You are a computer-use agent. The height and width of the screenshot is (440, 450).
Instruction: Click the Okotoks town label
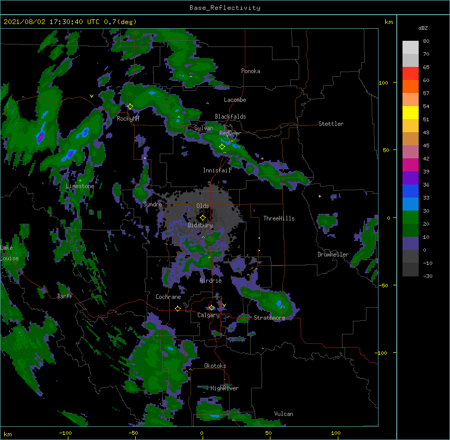tap(215, 366)
